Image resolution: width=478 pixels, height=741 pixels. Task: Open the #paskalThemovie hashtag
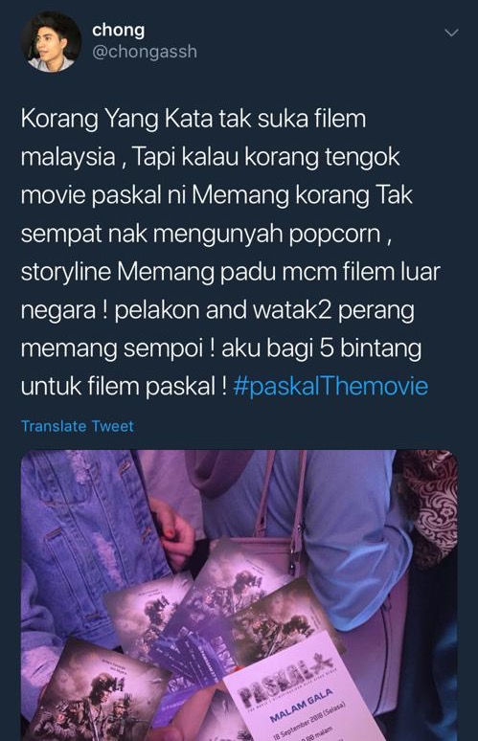pos(330,386)
